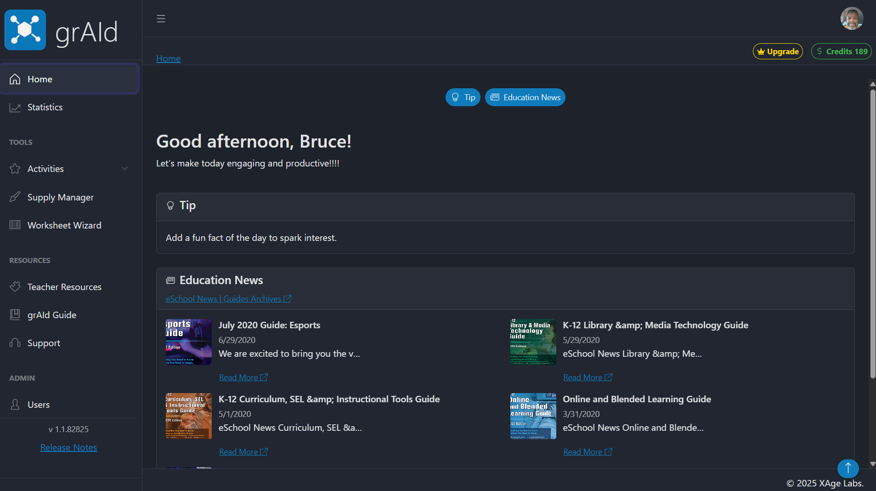This screenshot has width=876, height=491.
Task: Open eSchool News Guides Archives link
Action: click(x=228, y=299)
